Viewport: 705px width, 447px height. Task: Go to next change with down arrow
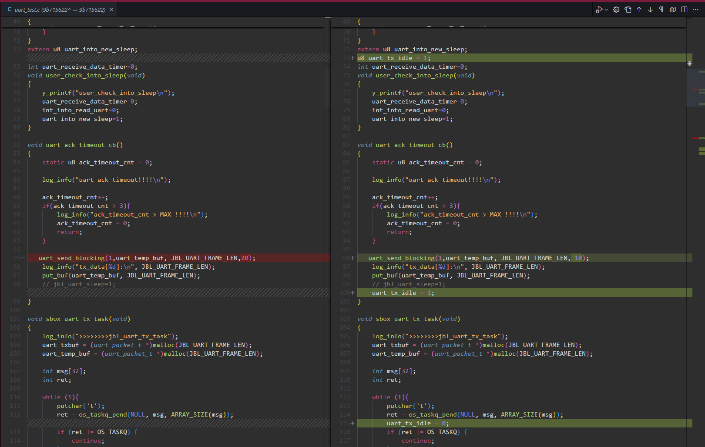(x=650, y=10)
